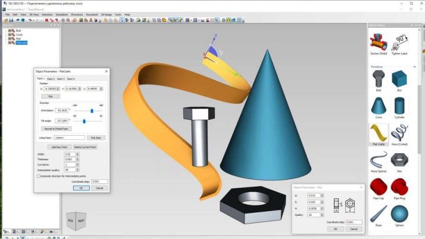Screen dimensions: 425x239
Task: Close the Object Parameters FlatCable dialog
Action: click(x=106, y=71)
